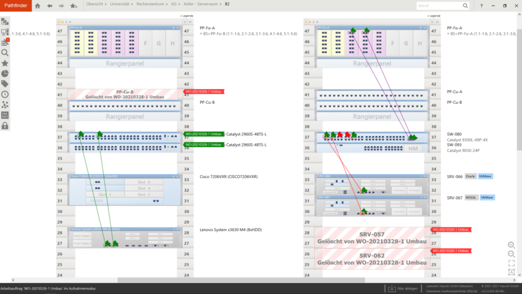Click the VMWare tag next to SRV-066
This screenshot has width=522, height=294.
[485, 176]
